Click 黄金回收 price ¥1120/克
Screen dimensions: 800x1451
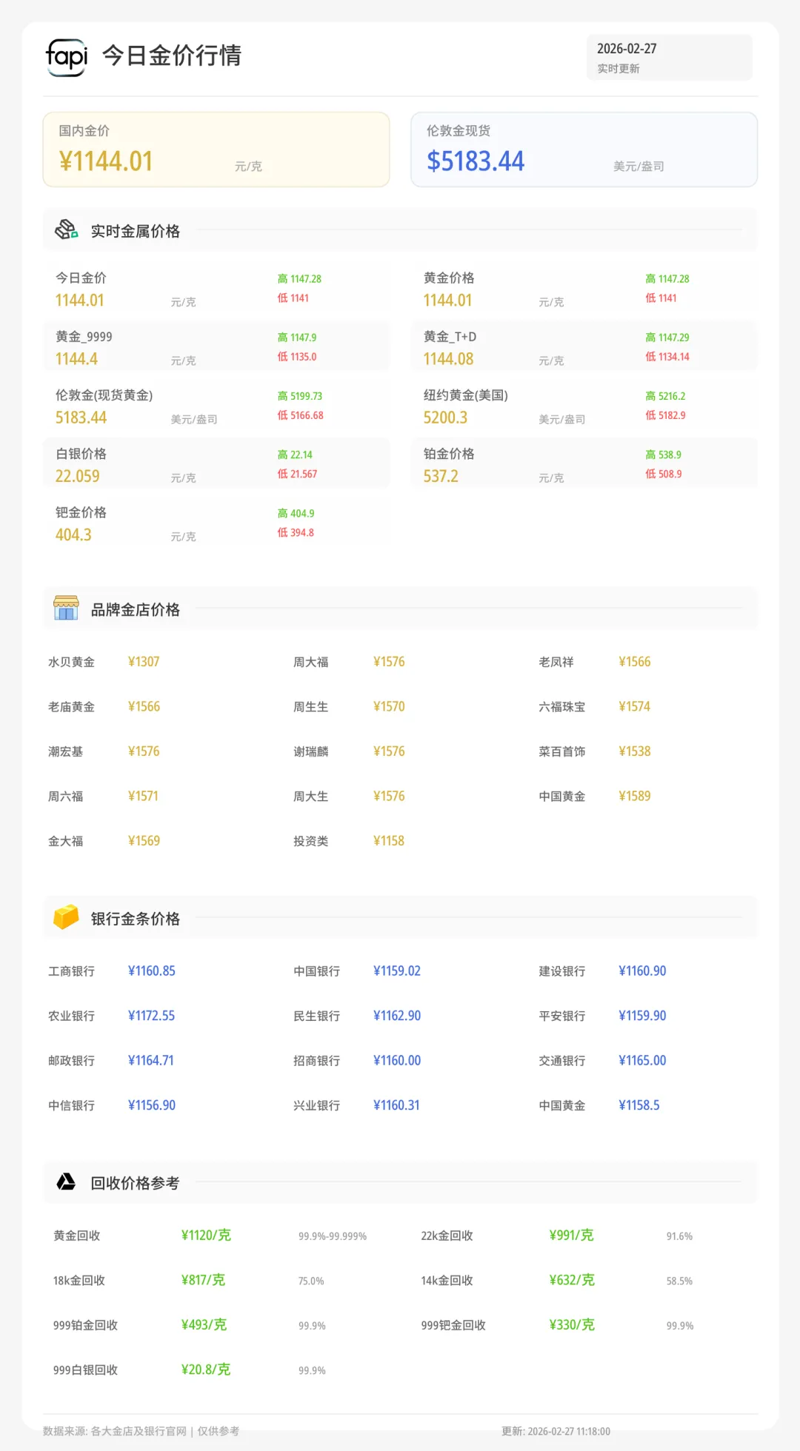click(206, 1235)
